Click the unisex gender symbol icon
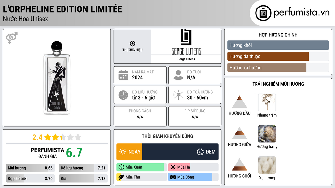The height and width of the screenshot is (188, 335). click(x=11, y=38)
